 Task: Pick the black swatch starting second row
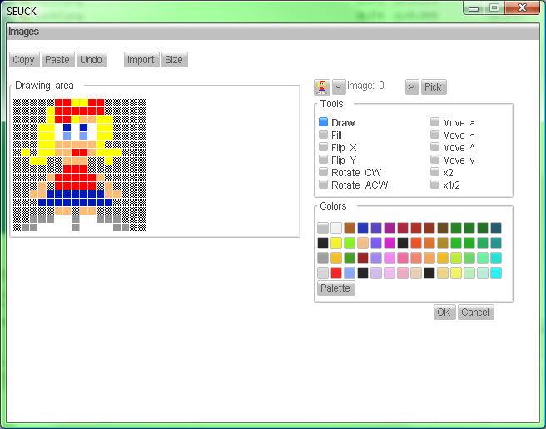coord(323,243)
